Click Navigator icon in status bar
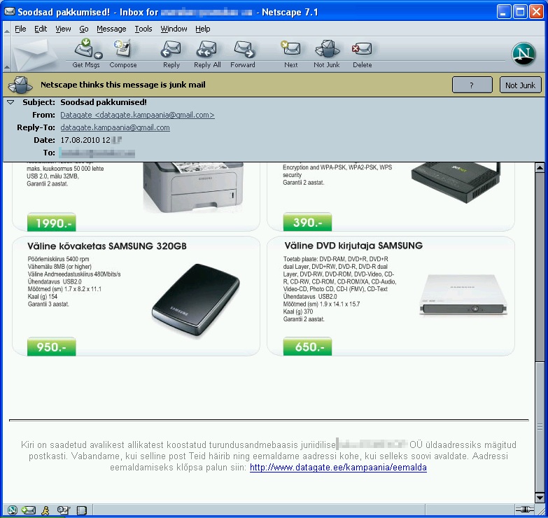548x518 pixels. tap(12, 510)
